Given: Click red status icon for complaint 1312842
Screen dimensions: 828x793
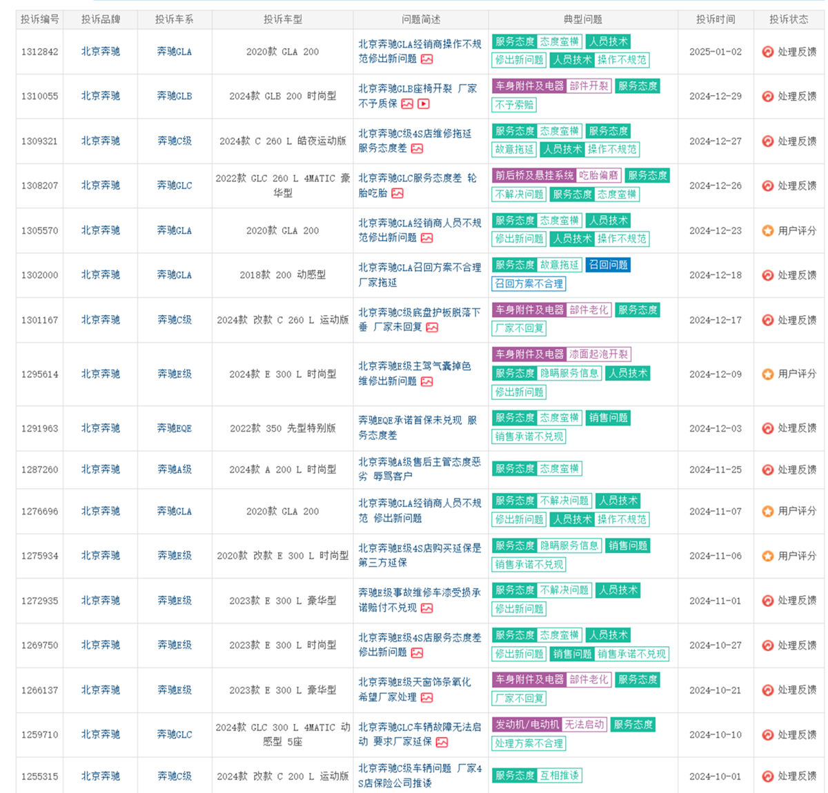Looking at the screenshot, I should (767, 52).
